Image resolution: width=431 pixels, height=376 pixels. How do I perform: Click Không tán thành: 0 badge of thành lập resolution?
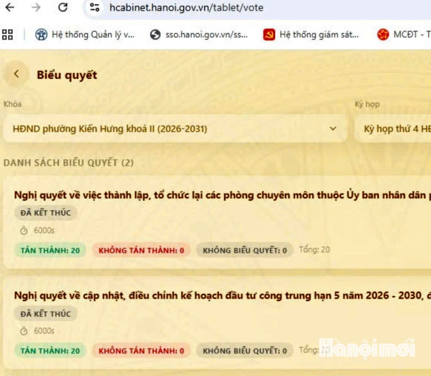coord(141,250)
